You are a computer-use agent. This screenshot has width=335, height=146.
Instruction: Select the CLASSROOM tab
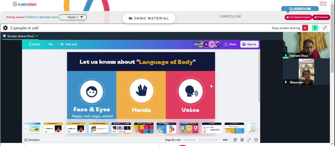[x=300, y=9]
